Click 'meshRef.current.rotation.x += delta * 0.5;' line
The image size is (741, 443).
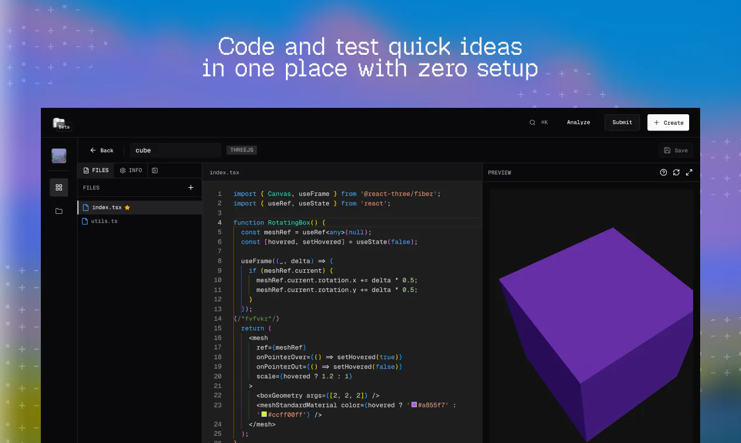point(337,280)
